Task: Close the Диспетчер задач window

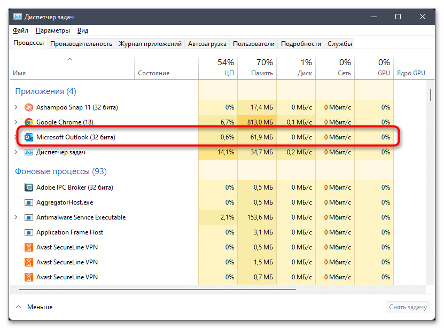Action: 423,17
